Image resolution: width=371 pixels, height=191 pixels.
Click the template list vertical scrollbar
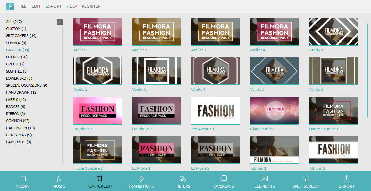[x=368, y=71]
